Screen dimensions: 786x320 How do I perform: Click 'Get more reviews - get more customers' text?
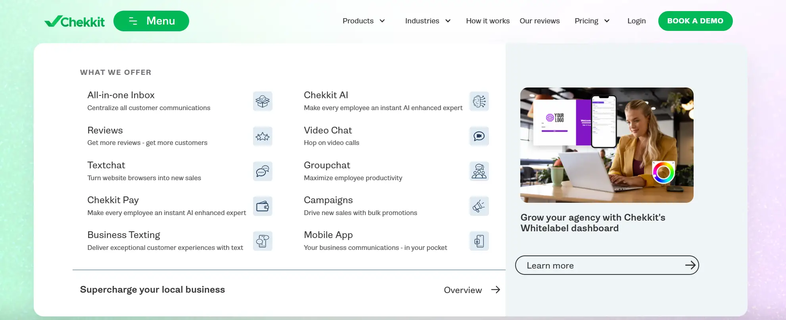coord(147,143)
